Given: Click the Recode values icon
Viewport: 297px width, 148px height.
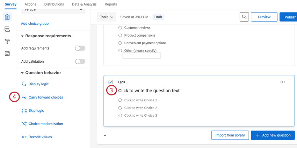Looking at the screenshot, I should pyautogui.click(x=24, y=137).
